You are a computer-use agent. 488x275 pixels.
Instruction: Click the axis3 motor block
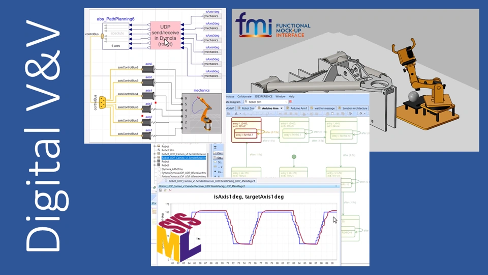coord(147,109)
